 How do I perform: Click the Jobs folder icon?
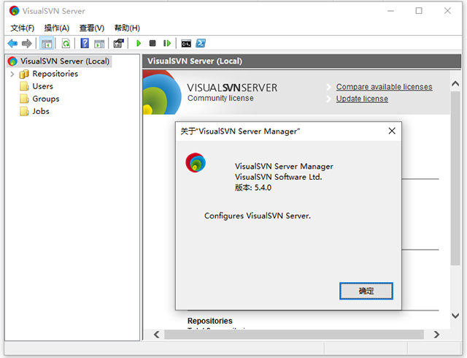point(24,111)
